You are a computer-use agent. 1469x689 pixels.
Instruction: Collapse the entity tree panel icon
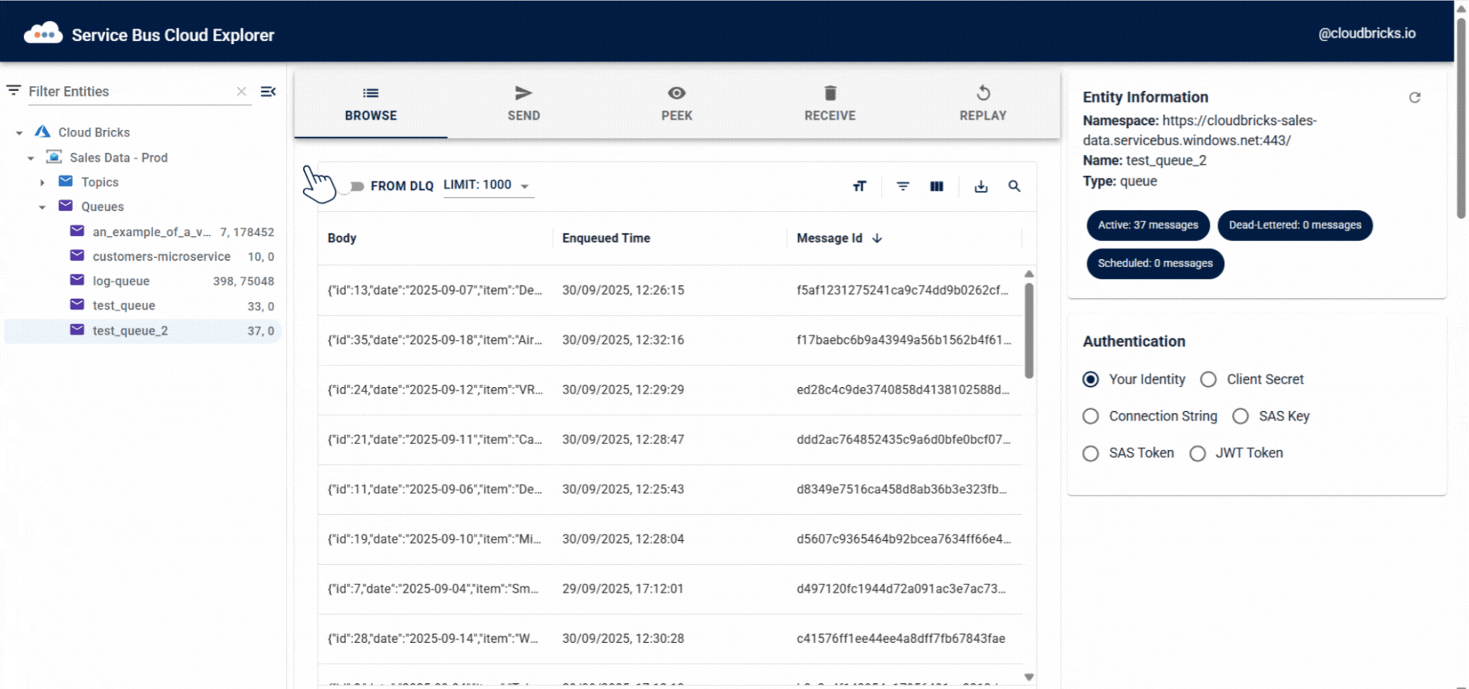pos(268,91)
